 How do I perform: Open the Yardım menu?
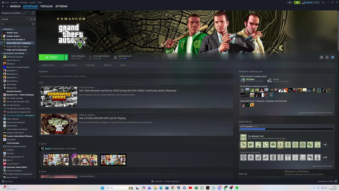click(40, 2)
